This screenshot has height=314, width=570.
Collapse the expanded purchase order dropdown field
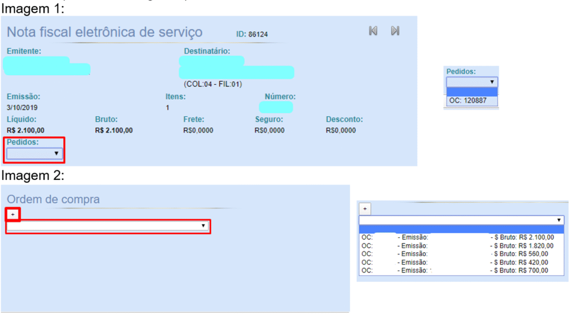pos(461,220)
